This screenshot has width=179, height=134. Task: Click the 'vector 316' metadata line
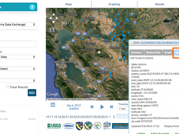click(137, 96)
